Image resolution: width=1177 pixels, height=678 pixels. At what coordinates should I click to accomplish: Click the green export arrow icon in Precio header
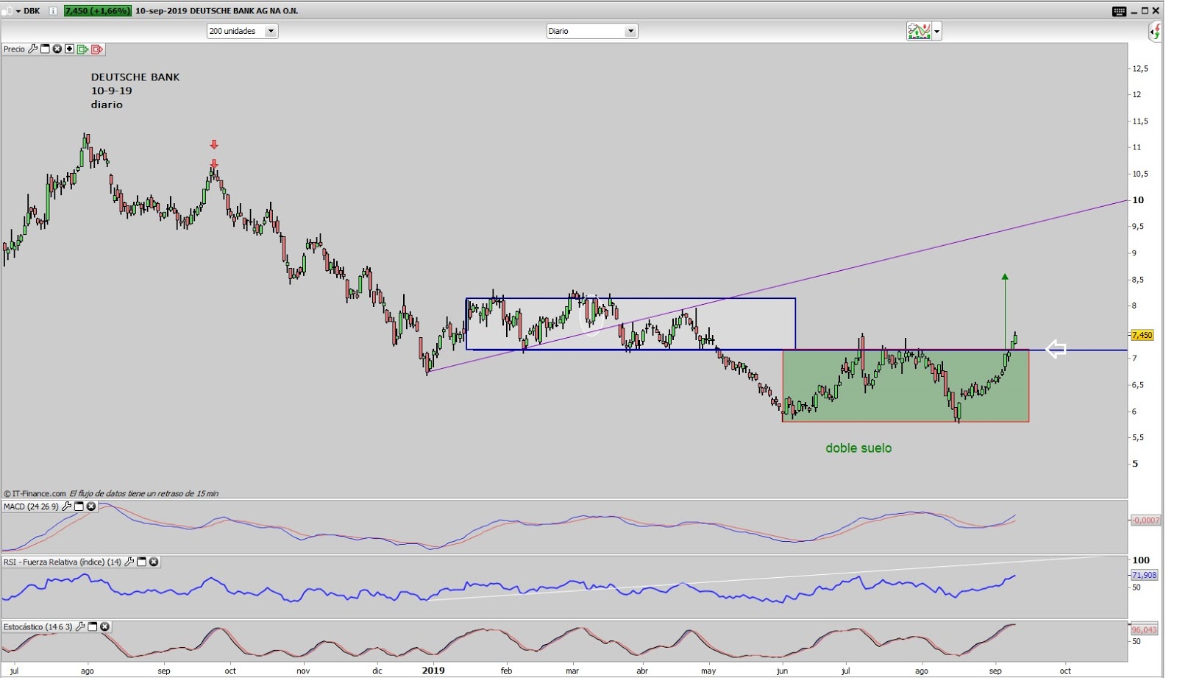[x=82, y=49]
